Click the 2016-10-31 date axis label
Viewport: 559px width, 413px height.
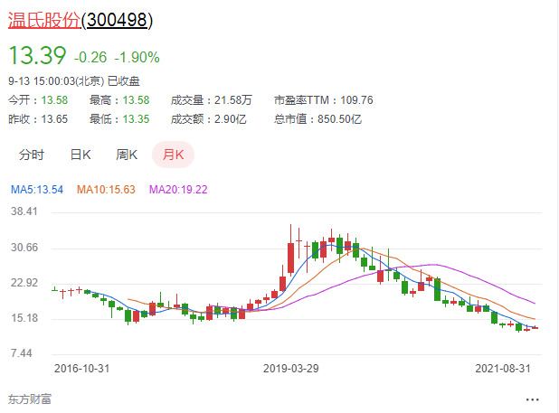pos(82,368)
